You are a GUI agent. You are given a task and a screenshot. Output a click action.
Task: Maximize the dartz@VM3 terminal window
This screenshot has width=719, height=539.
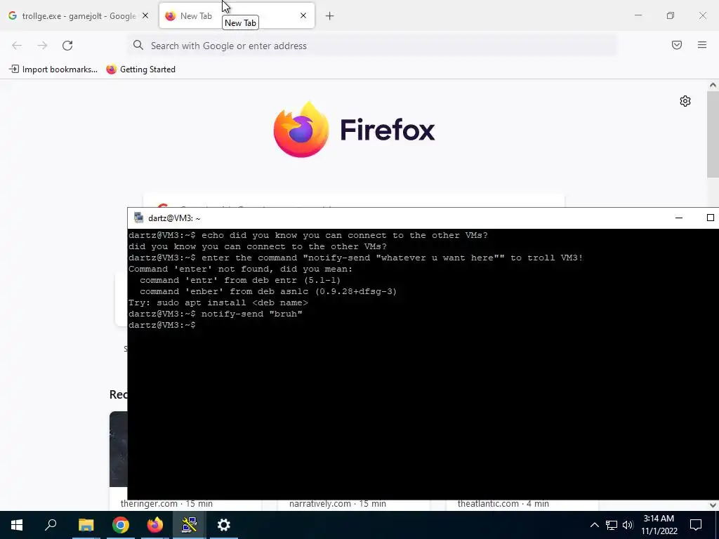pyautogui.click(x=711, y=218)
